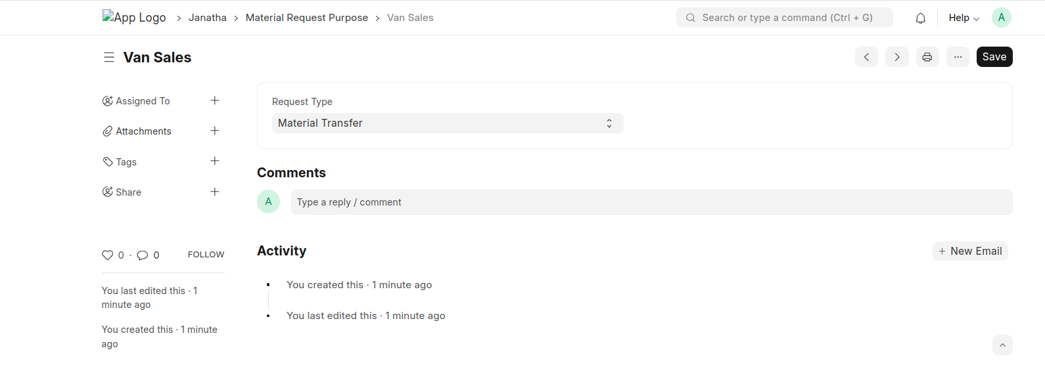The height and width of the screenshot is (367, 1045).
Task: Print this document via printer icon
Action: pyautogui.click(x=927, y=57)
